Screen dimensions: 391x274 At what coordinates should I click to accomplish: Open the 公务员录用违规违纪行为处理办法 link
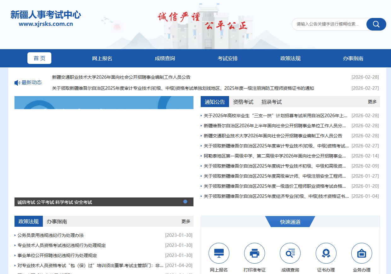point(50,235)
